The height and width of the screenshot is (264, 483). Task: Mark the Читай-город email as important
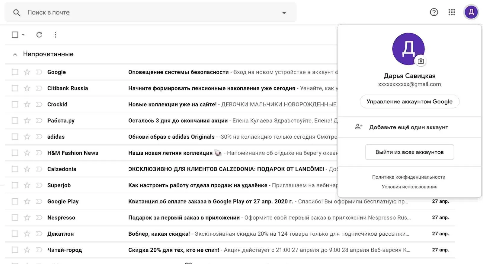[39, 250]
